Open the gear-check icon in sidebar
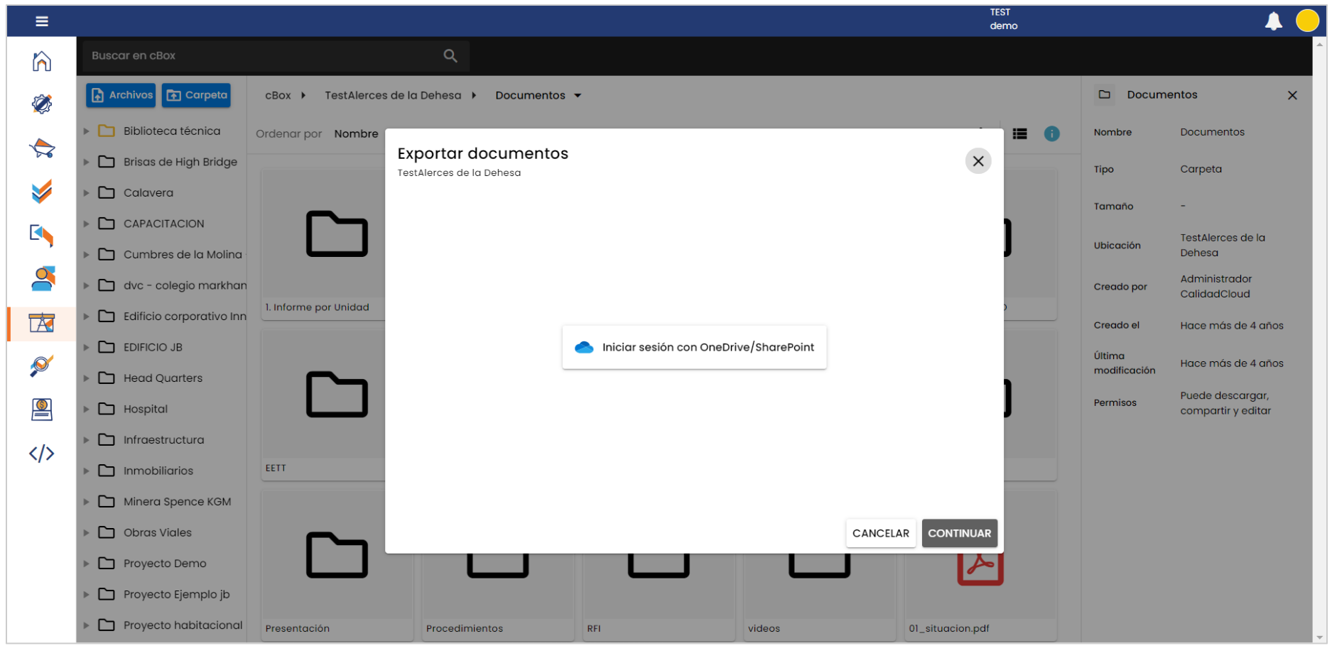This screenshot has height=648, width=1332. click(x=42, y=104)
